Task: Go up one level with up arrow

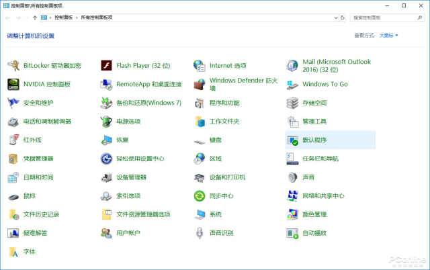Action: (x=34, y=17)
